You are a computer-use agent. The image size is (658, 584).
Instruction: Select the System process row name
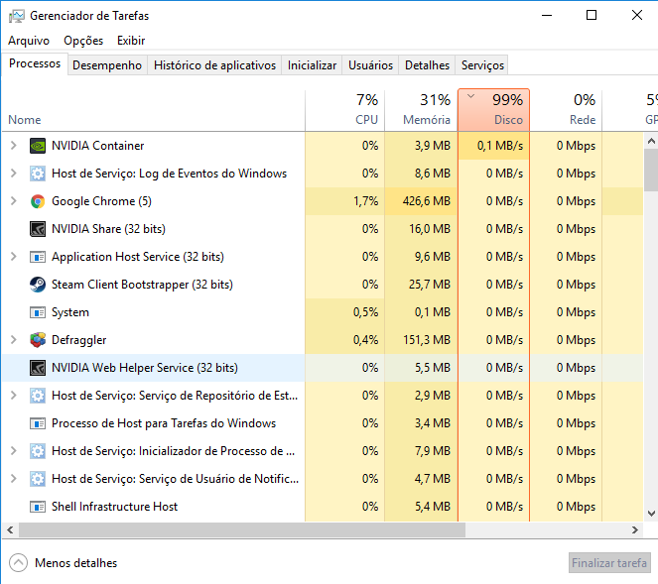[x=70, y=312]
